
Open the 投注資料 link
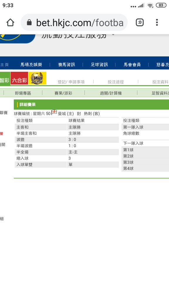160,82
